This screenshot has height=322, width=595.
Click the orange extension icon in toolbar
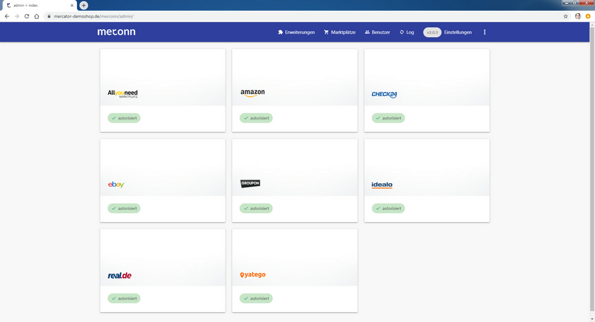(x=588, y=16)
